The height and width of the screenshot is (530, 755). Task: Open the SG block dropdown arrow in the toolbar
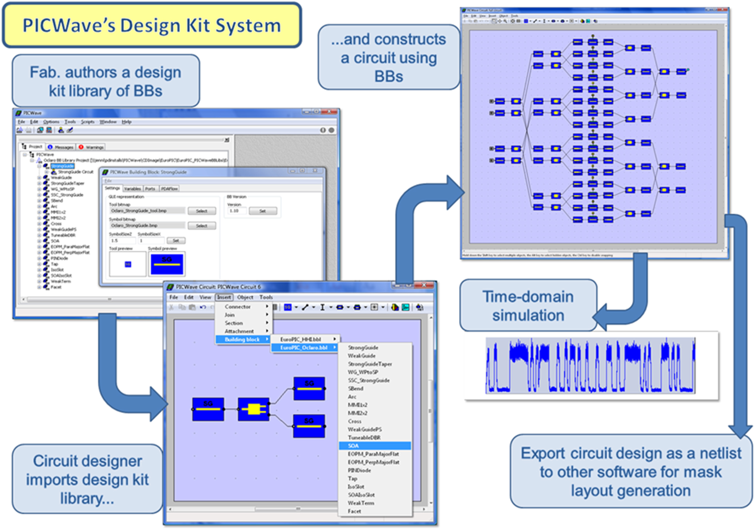click(296, 307)
